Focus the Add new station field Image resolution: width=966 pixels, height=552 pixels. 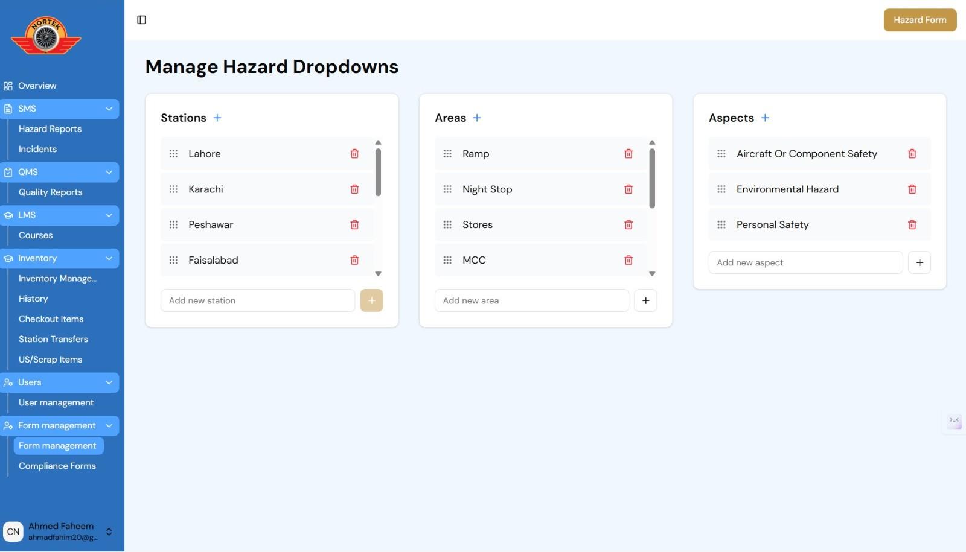point(258,300)
